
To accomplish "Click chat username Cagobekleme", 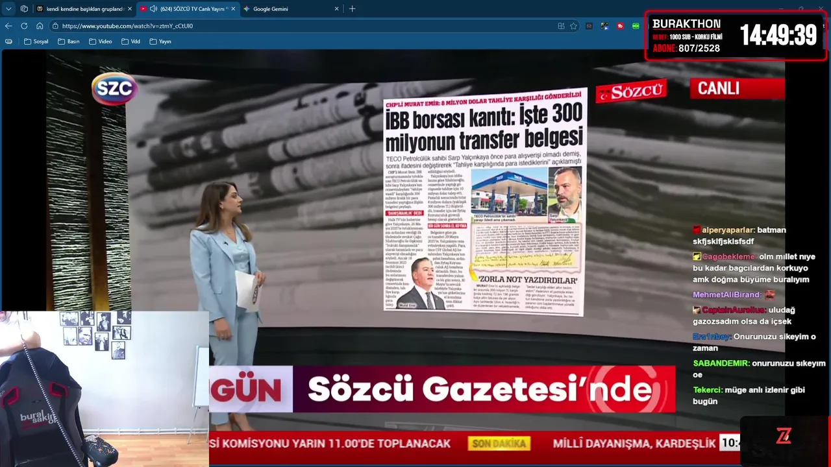I will 729,257.
